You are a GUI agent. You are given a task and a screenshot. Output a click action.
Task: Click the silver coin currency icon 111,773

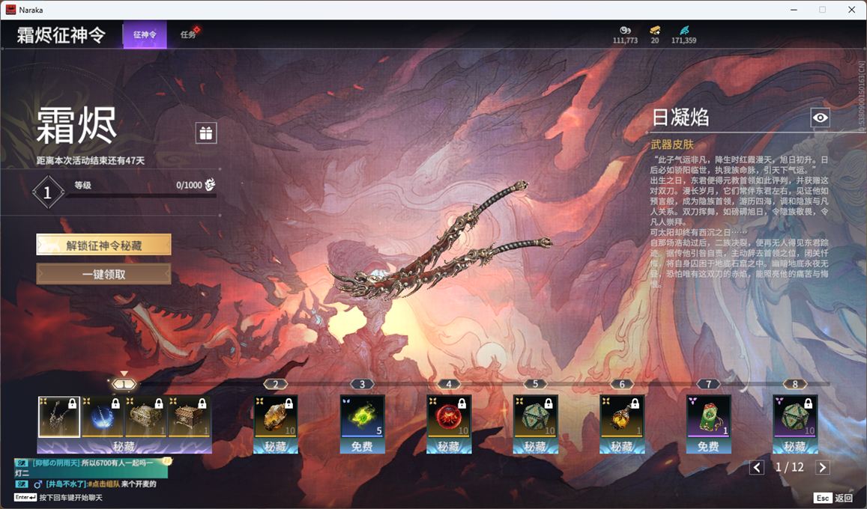tap(625, 31)
